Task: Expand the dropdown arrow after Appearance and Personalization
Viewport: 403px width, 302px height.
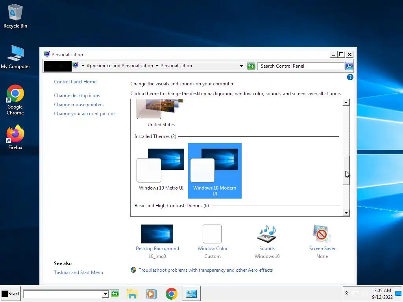Action: [157, 66]
